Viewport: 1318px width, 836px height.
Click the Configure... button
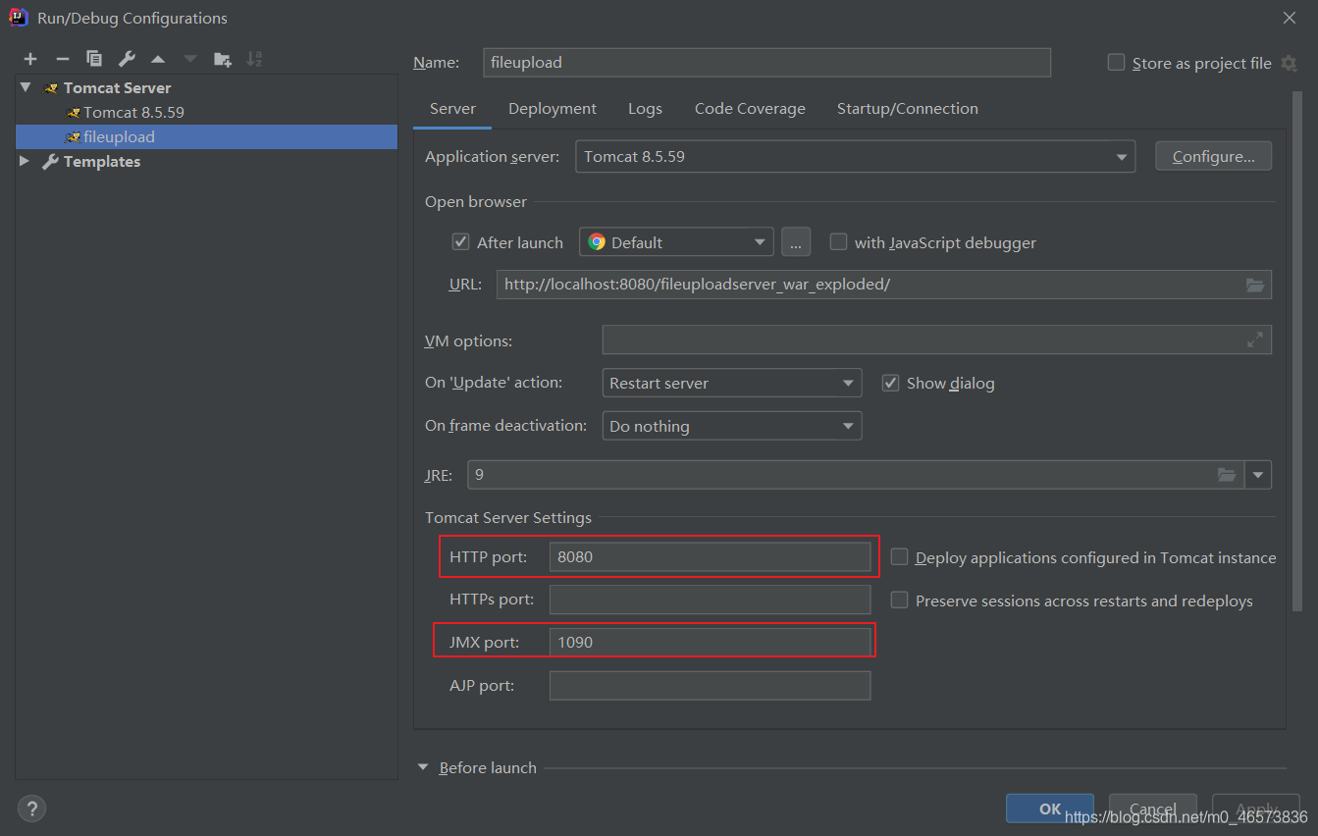[x=1214, y=156]
